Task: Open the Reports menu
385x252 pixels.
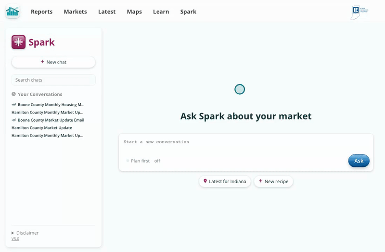Action: coord(41,12)
